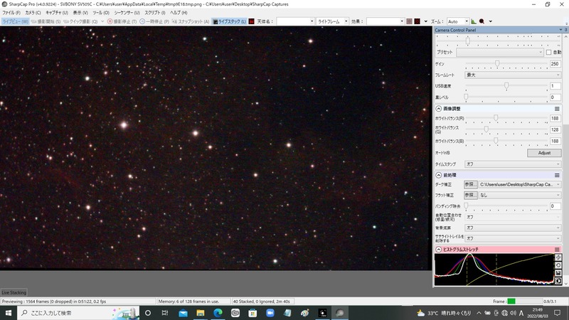This screenshot has height=320, width=569.
Task: Open the キャプチャ(U) menu
Action: [57, 13]
